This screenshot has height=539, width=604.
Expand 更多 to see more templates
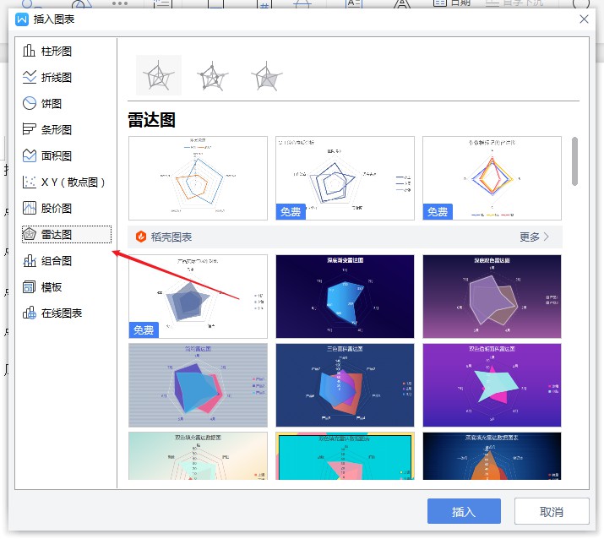coord(534,237)
